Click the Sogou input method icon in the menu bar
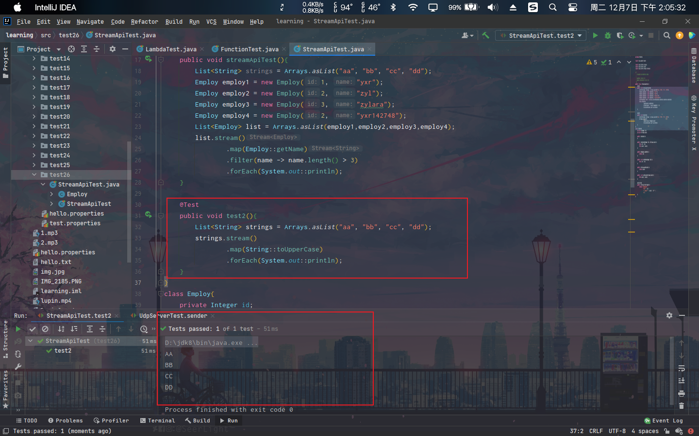 533,7
